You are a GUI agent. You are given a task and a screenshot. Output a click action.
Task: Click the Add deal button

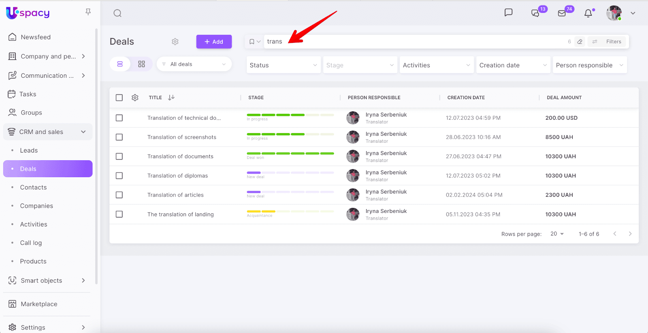pyautogui.click(x=214, y=42)
